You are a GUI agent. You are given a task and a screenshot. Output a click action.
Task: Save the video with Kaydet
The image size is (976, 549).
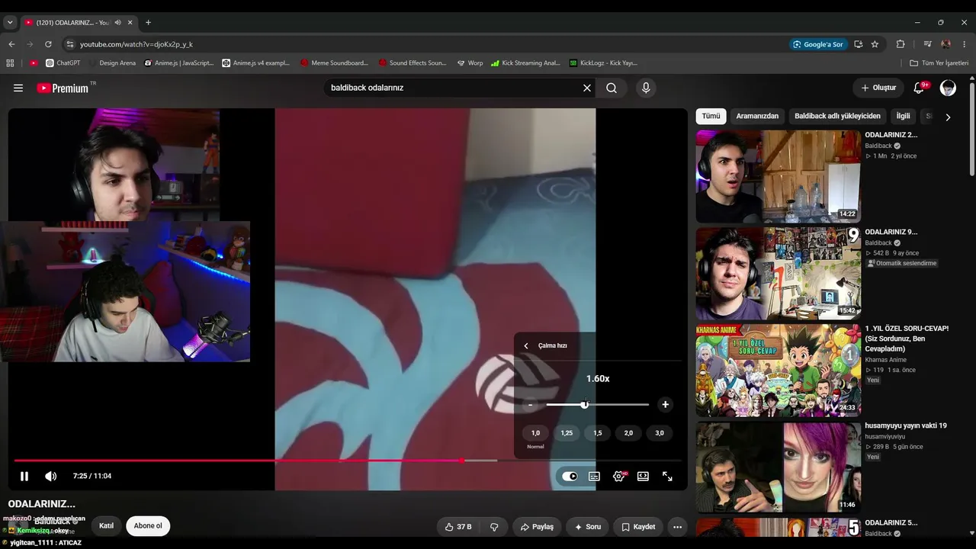point(638,527)
